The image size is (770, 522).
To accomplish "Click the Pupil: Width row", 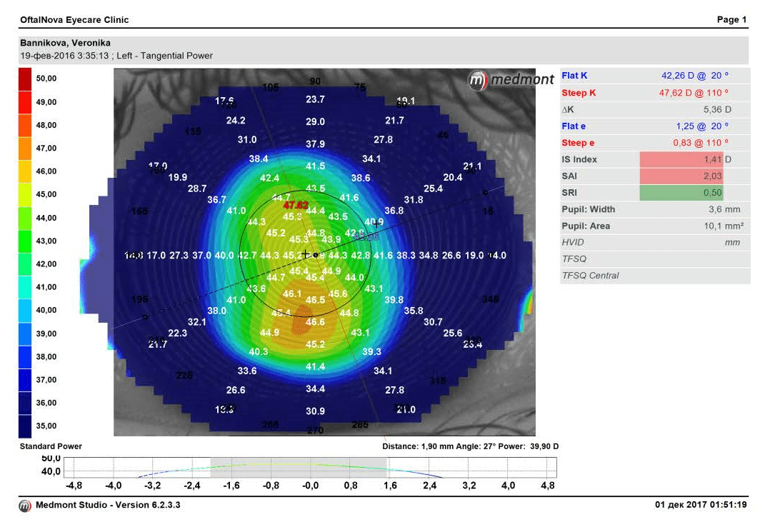I will click(x=654, y=209).
